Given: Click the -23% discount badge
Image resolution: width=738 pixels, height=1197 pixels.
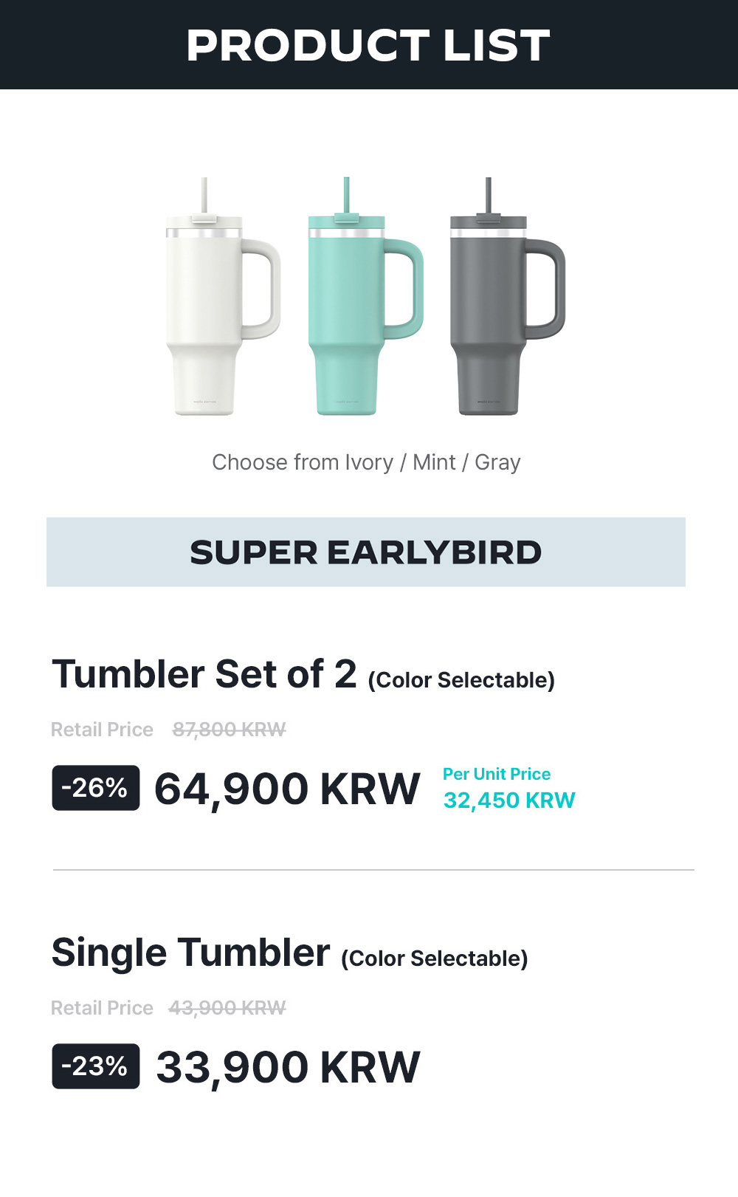Looking at the screenshot, I should [96, 1066].
